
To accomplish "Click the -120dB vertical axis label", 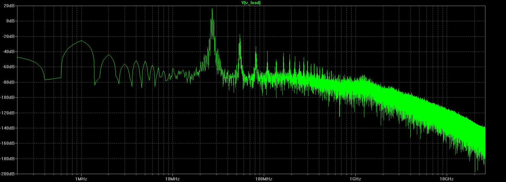I will (8, 113).
